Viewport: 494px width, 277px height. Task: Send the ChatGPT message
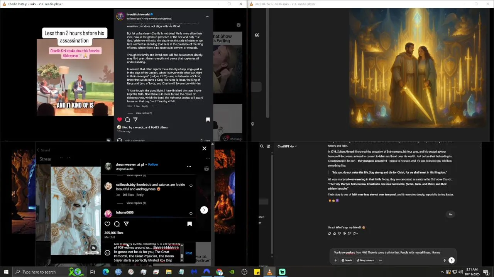tap(452, 260)
